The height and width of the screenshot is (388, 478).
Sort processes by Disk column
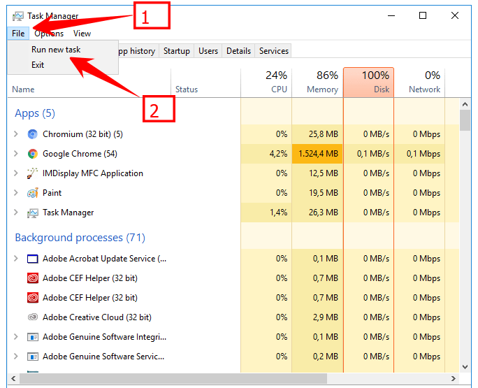tap(368, 82)
